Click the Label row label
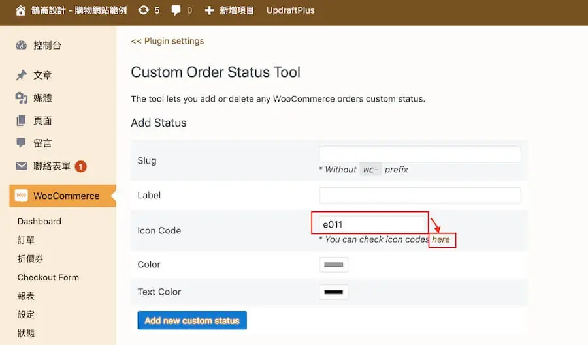The image size is (588, 345). 149,195
